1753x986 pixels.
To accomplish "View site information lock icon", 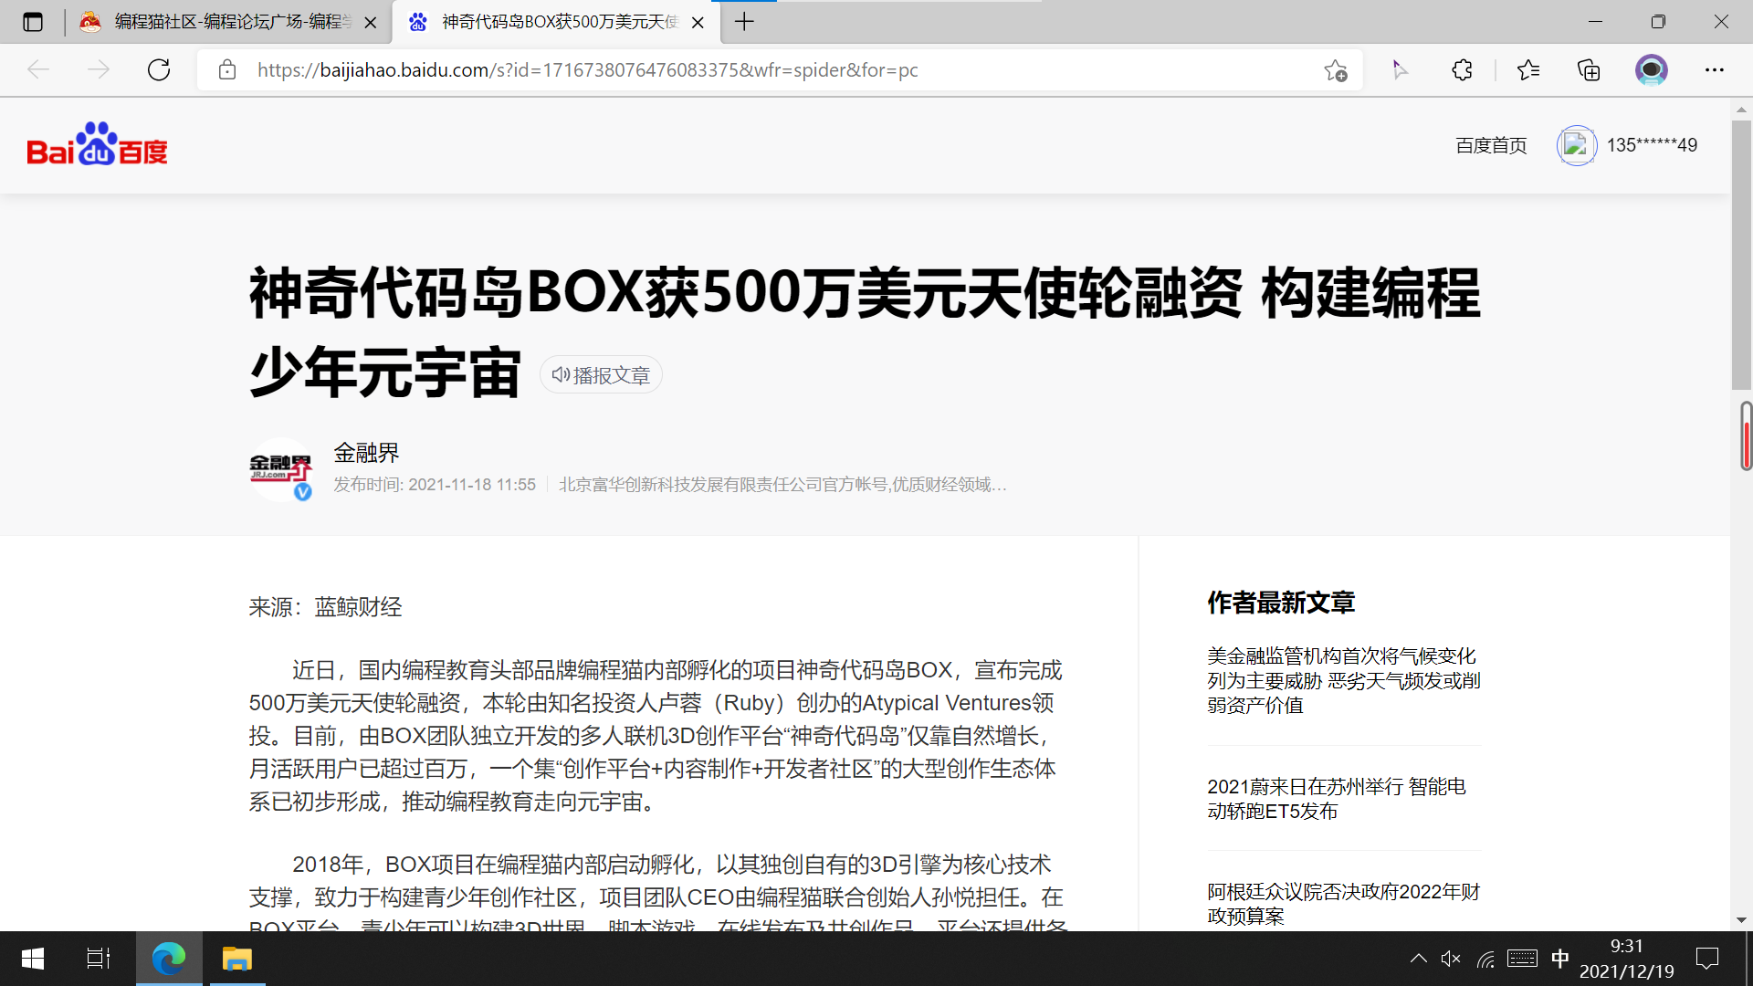I will click(x=227, y=70).
